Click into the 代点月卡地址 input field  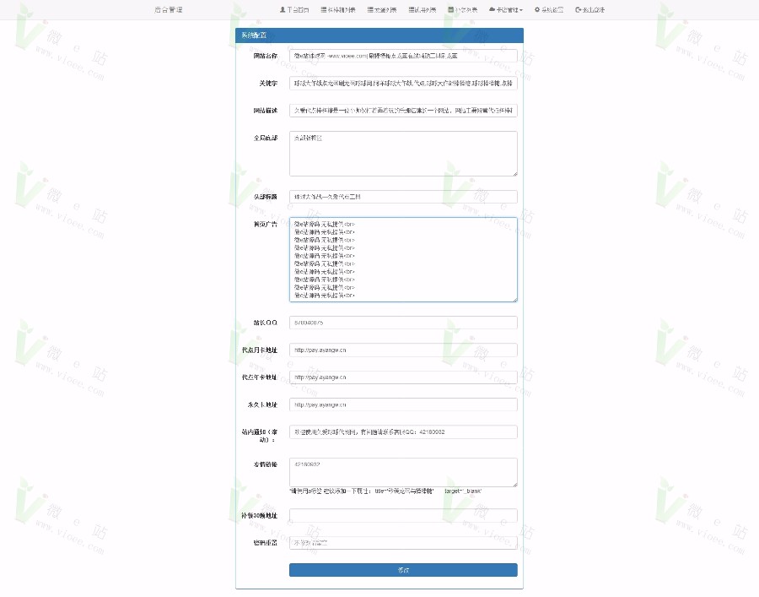[x=403, y=350]
